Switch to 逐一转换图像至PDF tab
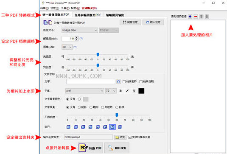Viewport: 227px width, 154px height. coord(56,15)
